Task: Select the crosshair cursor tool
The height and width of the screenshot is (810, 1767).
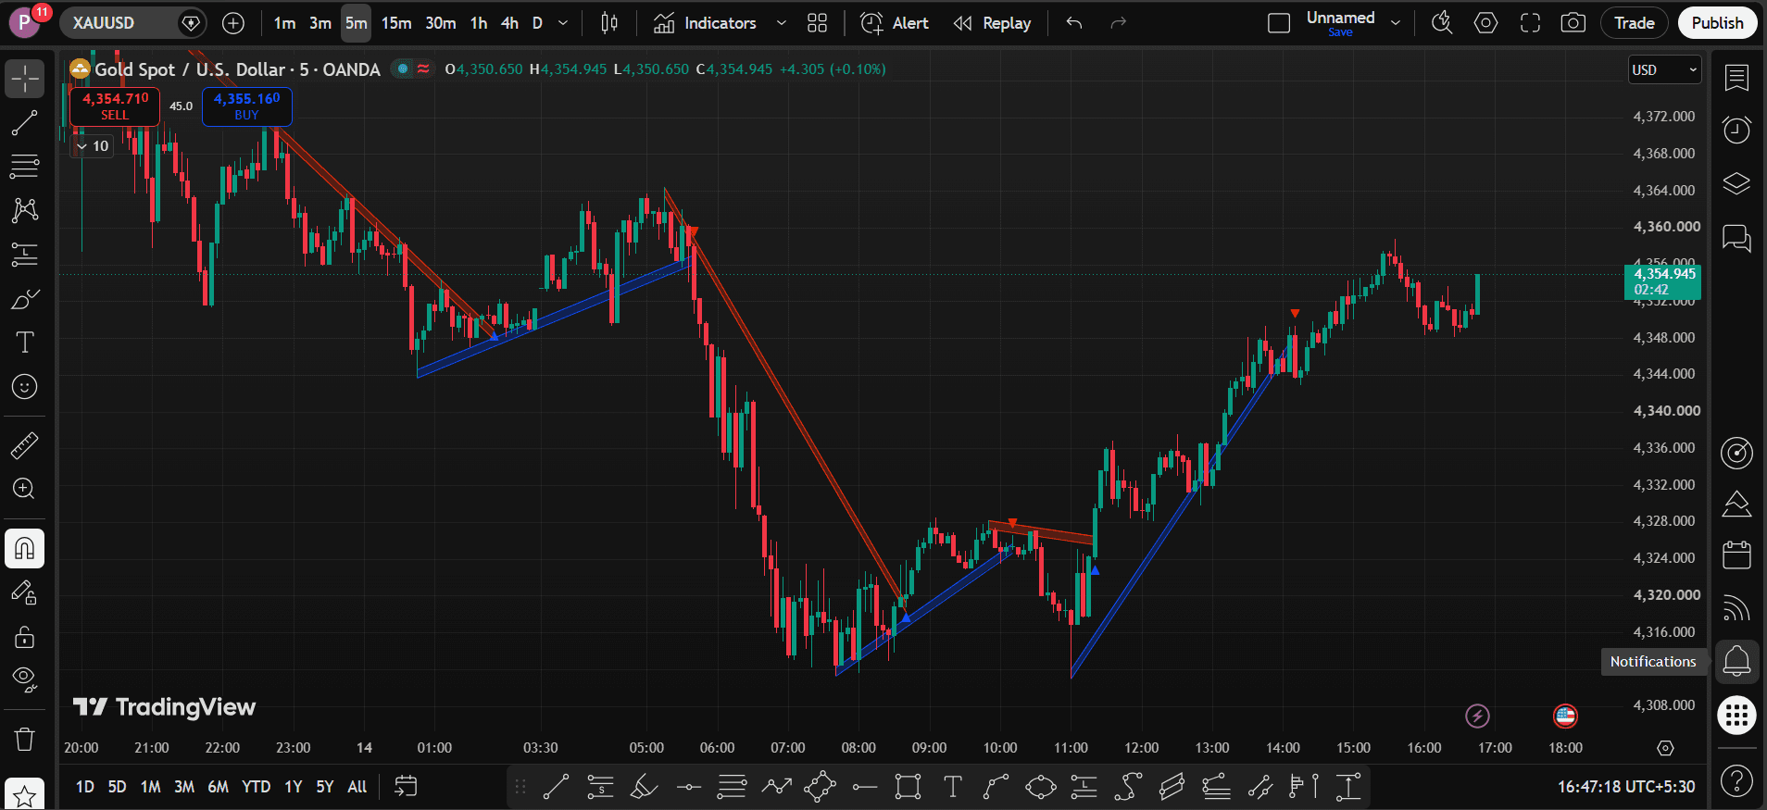Action: (x=25, y=79)
